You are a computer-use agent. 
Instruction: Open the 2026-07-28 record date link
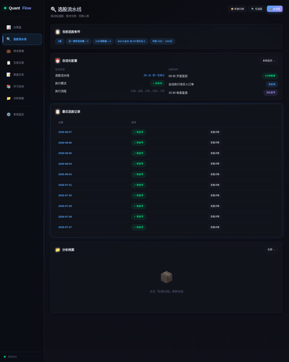[65, 216]
